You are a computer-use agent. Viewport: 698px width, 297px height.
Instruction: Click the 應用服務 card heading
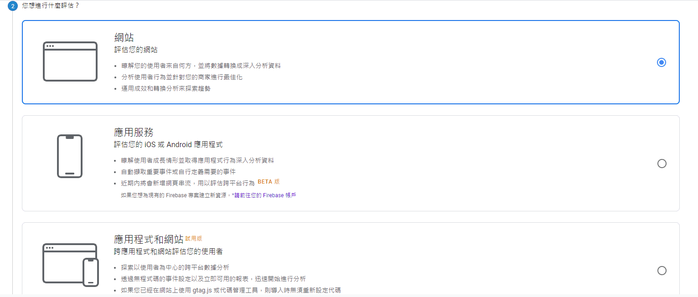(134, 133)
